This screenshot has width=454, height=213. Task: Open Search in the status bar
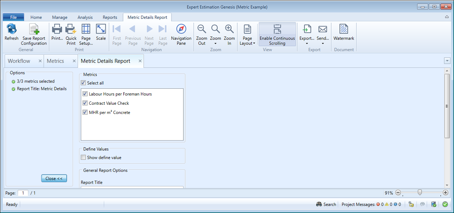326,204
